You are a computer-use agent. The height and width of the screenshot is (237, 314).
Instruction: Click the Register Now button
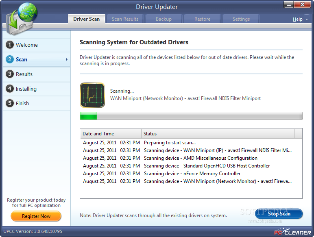[36, 216]
